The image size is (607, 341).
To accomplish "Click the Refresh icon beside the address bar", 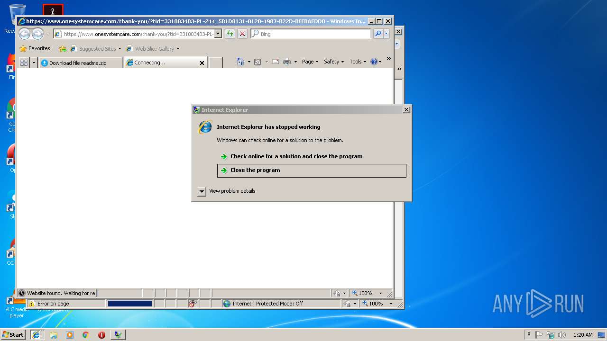I will [x=230, y=34].
